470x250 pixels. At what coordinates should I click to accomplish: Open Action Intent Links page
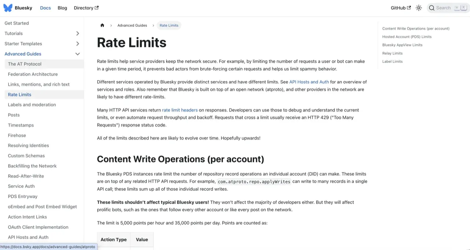click(28, 217)
